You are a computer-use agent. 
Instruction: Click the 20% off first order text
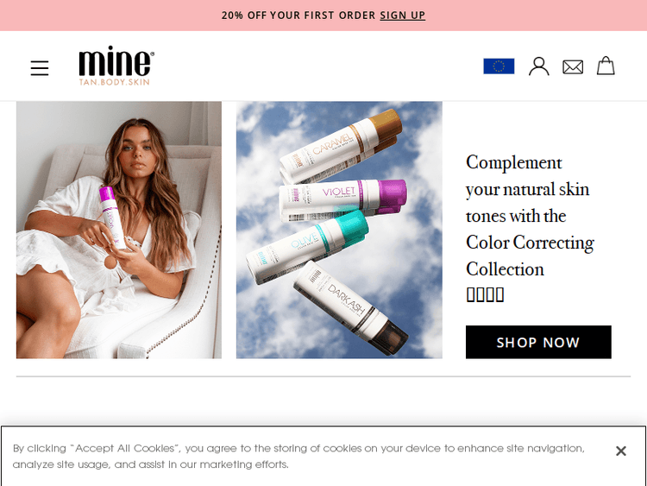point(298,16)
